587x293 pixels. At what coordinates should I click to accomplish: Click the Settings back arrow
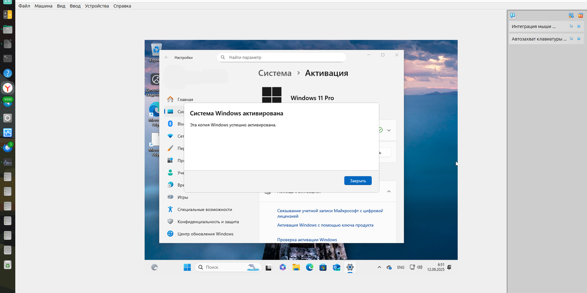(x=167, y=58)
